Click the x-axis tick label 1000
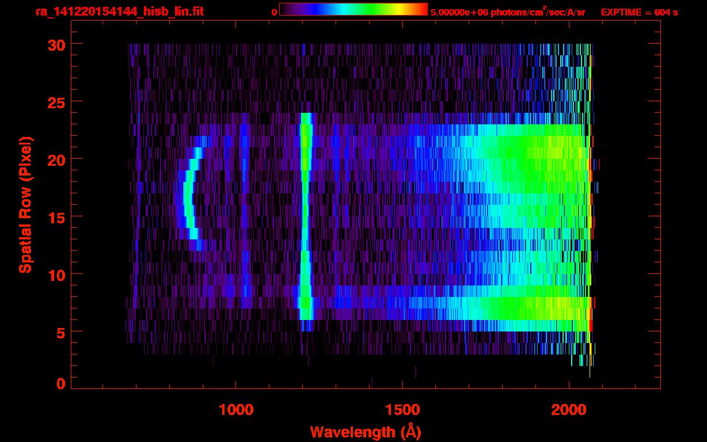This screenshot has width=707, height=442. [237, 410]
